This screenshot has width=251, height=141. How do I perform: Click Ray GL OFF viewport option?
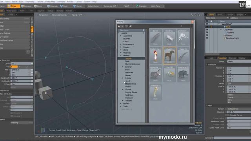pyautogui.click(x=77, y=15)
